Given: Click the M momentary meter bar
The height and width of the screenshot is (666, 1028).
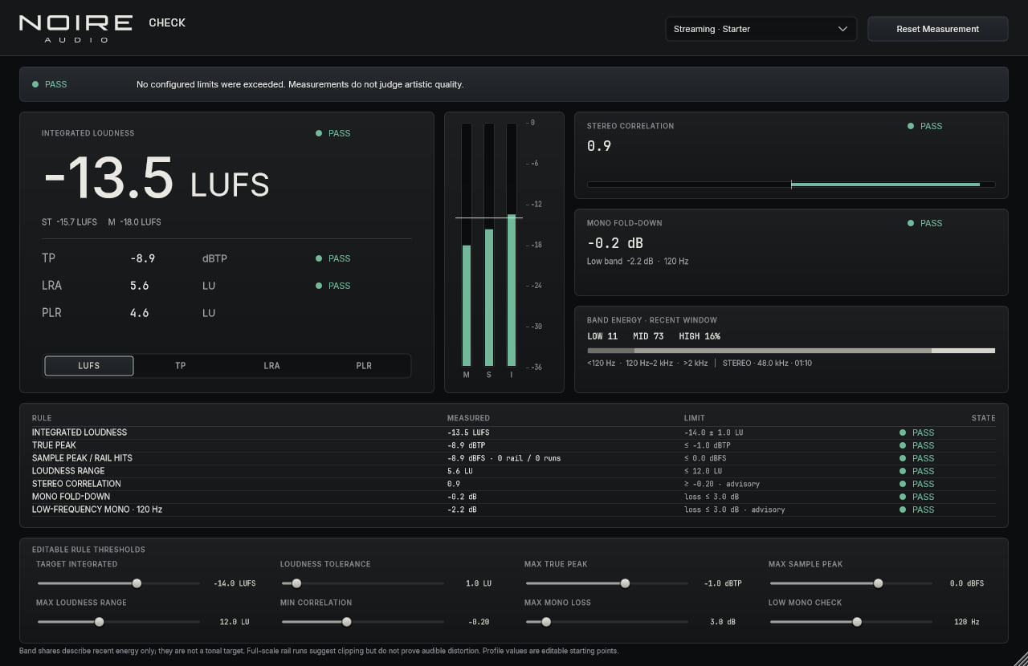Looking at the screenshot, I should (x=467, y=245).
